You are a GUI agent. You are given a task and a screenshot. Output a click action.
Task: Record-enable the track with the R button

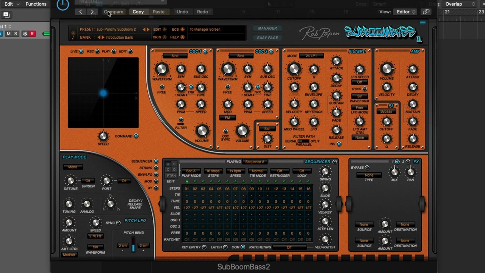(32, 34)
